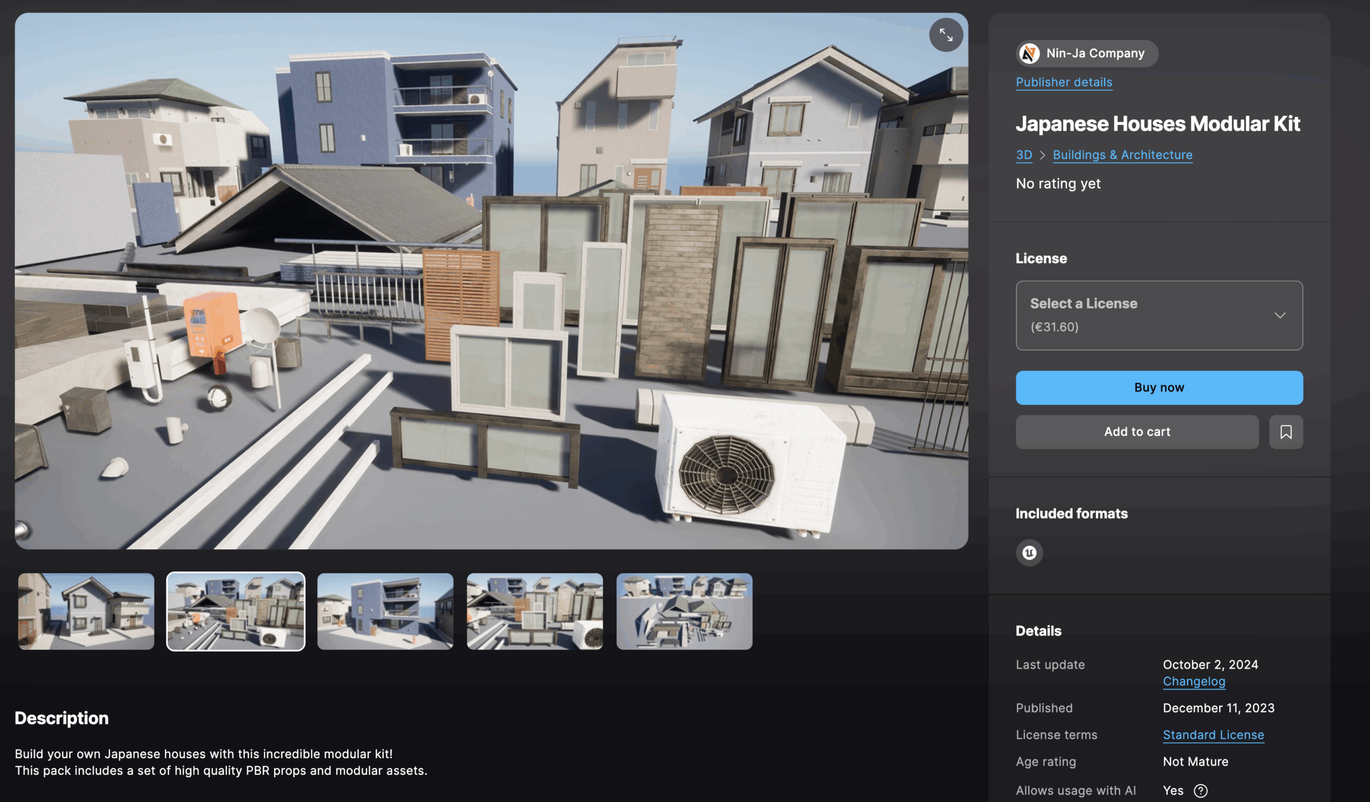Image resolution: width=1370 pixels, height=802 pixels.
Task: Open the Buildings & Architecture category link
Action: (x=1122, y=155)
